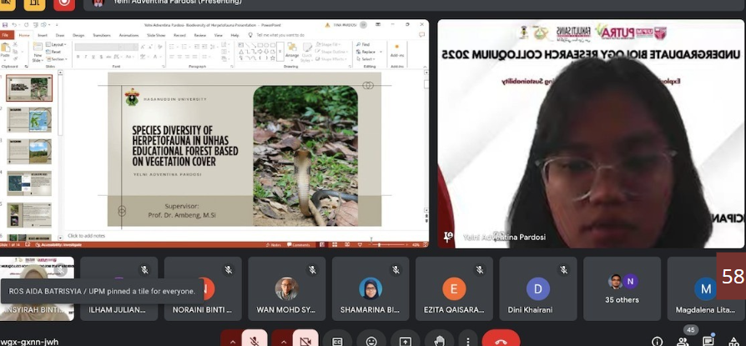Click the present screen button
This screenshot has height=346, width=746.
point(405,340)
